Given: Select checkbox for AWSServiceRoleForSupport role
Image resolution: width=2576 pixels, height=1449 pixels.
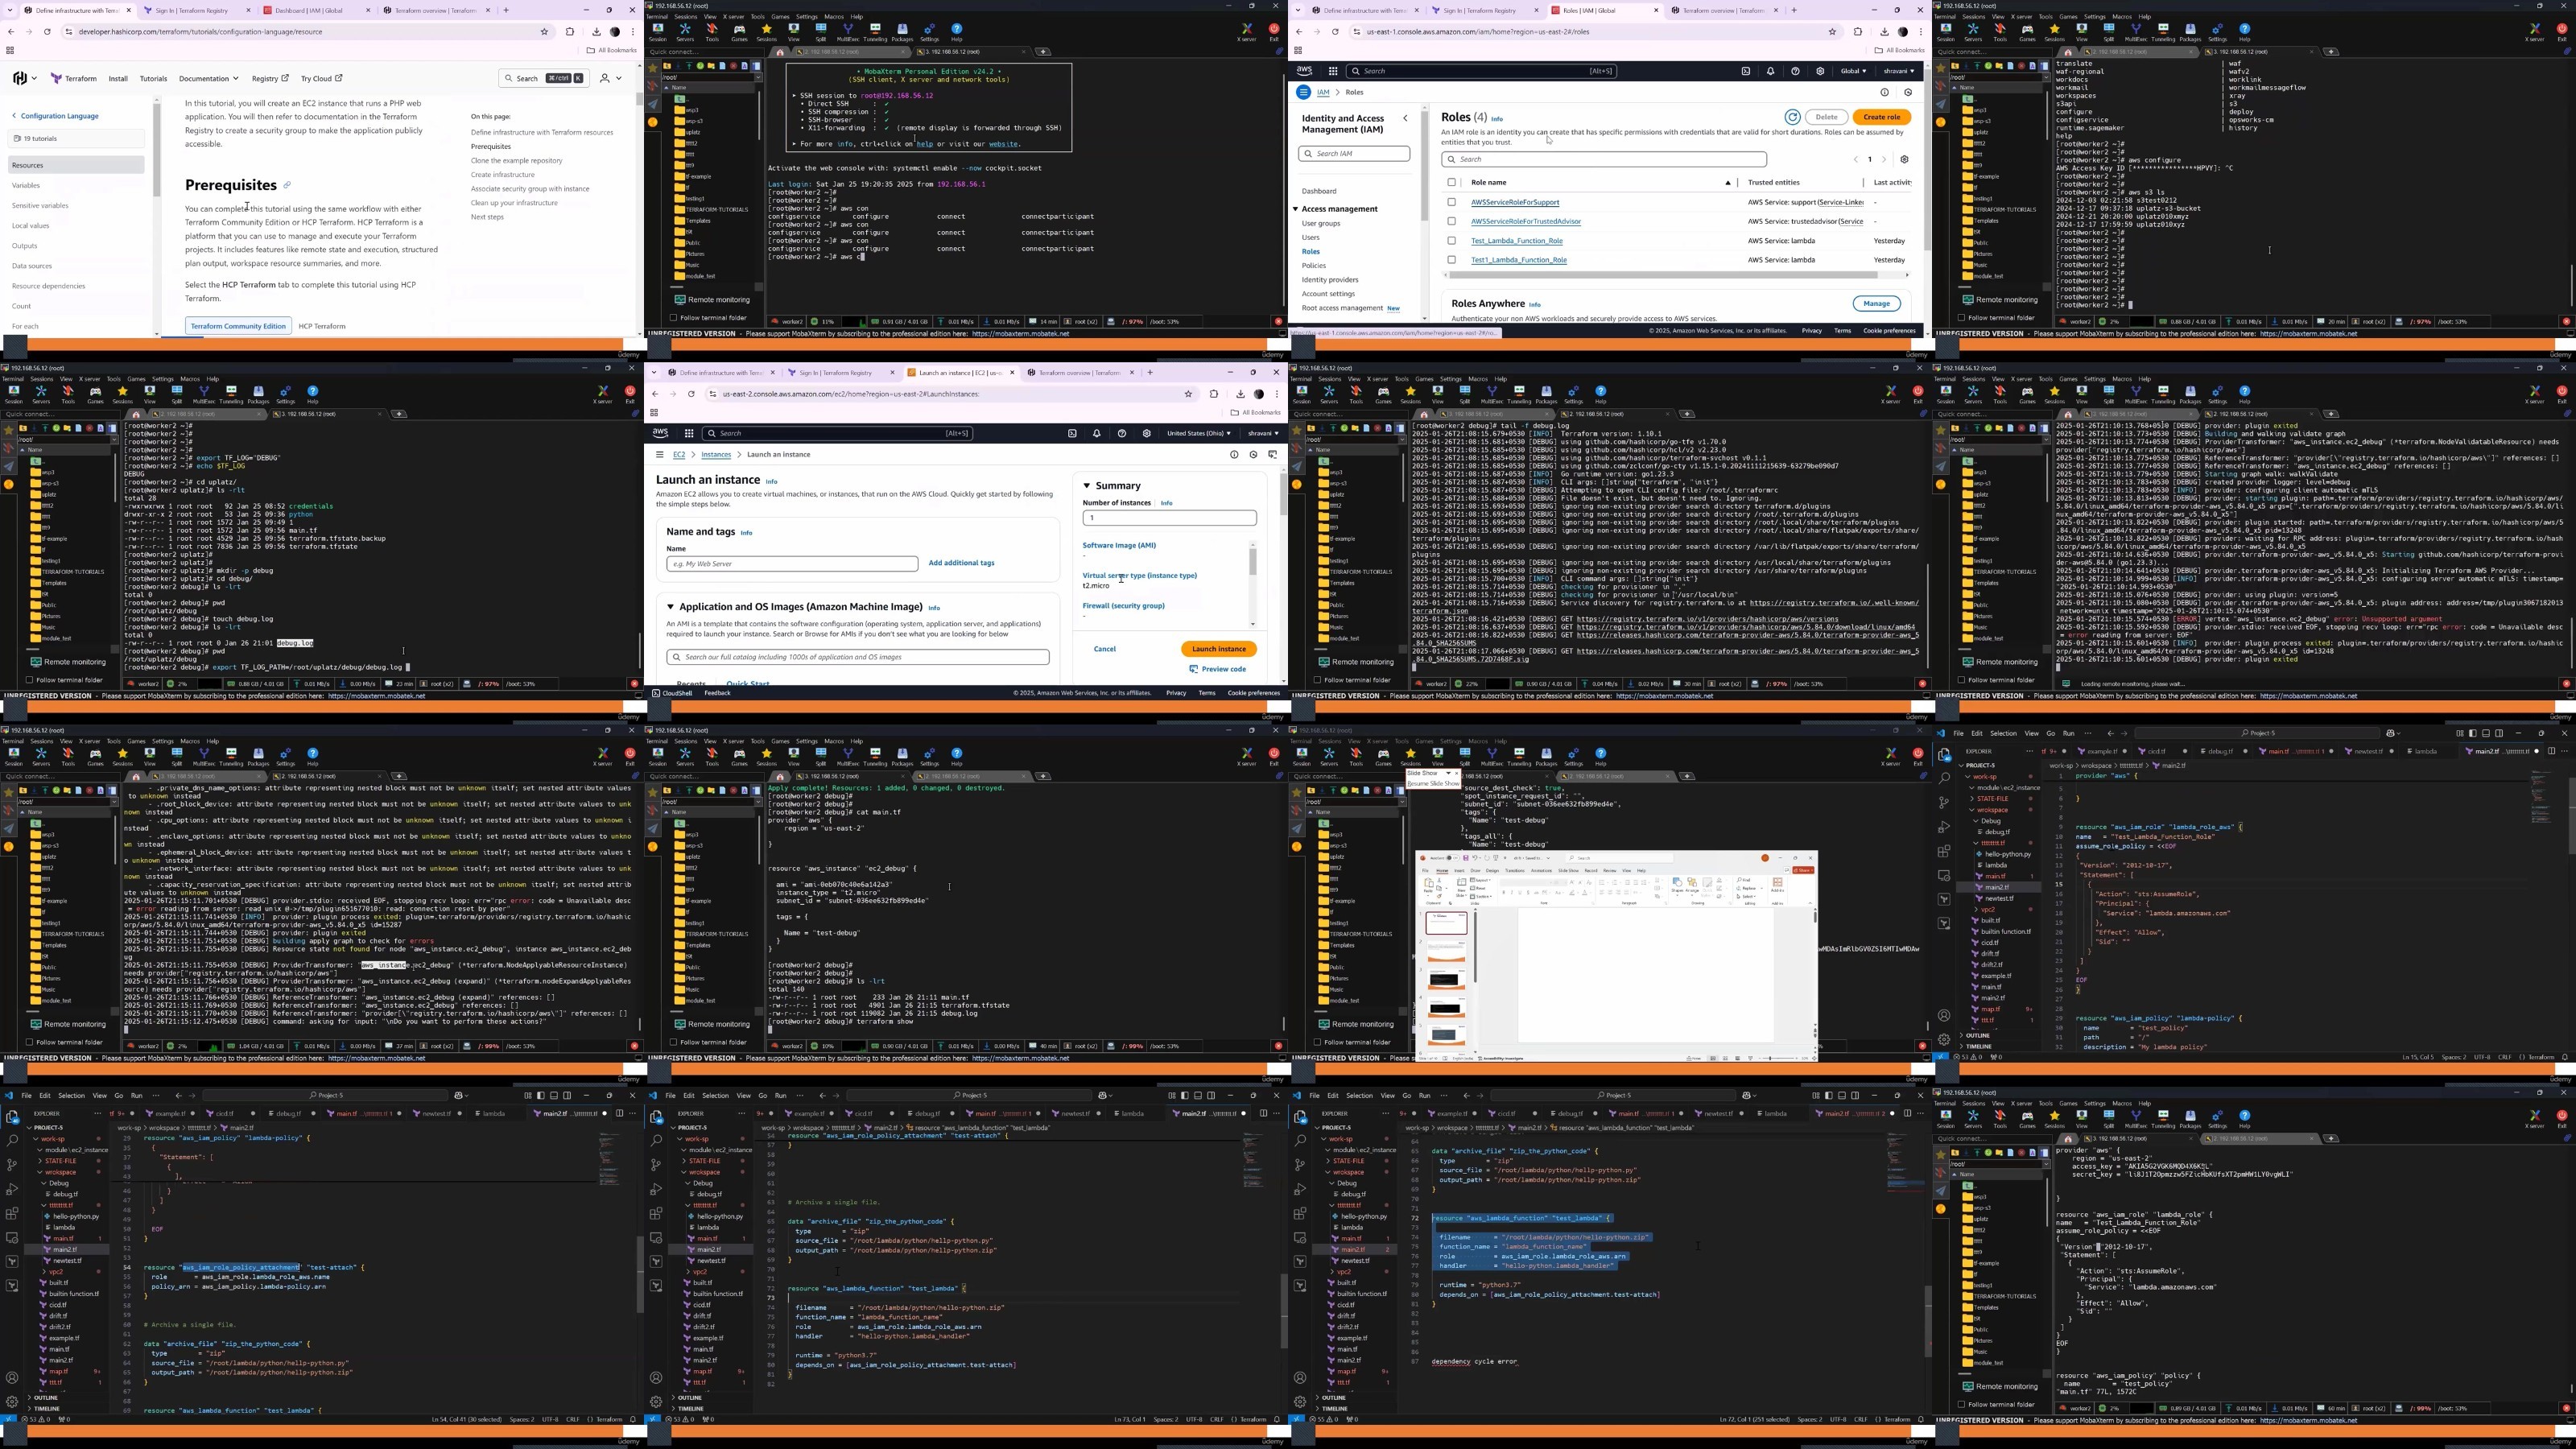Looking at the screenshot, I should [x=1452, y=202].
